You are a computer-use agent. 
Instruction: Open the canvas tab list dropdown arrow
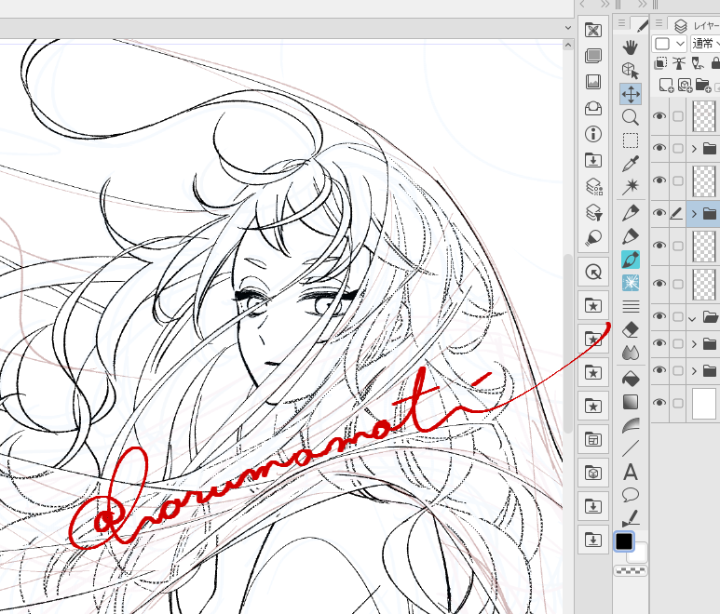[568, 28]
